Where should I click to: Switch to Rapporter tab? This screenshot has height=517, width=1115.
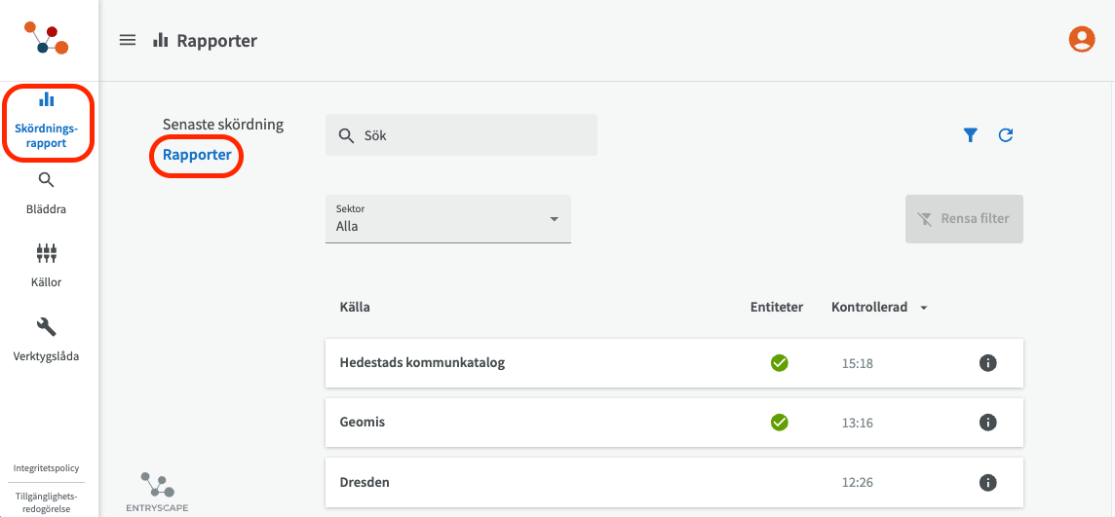click(x=197, y=155)
